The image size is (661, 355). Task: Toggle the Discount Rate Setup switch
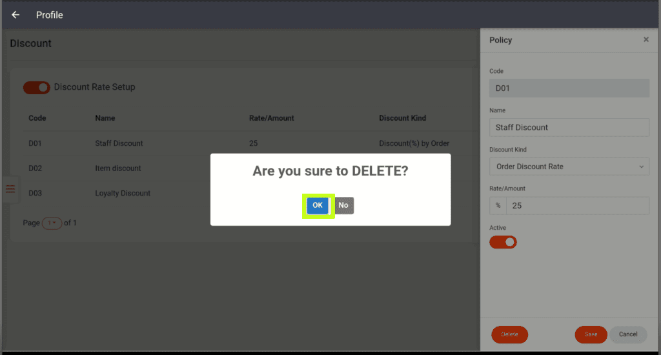pos(36,87)
